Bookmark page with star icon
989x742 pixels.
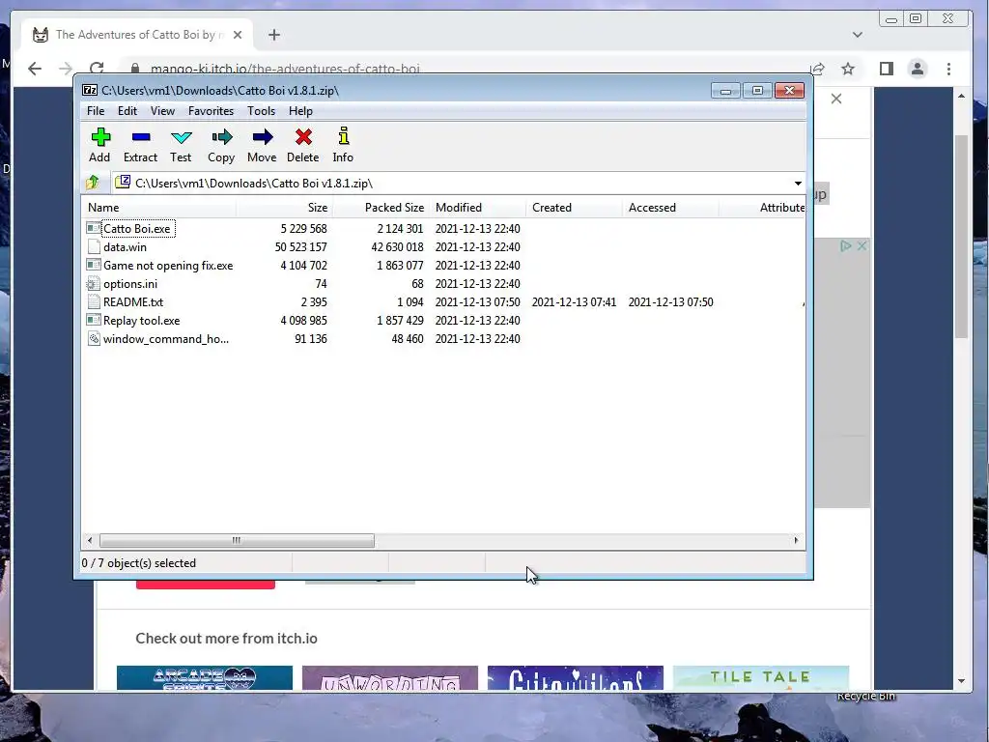pos(848,69)
